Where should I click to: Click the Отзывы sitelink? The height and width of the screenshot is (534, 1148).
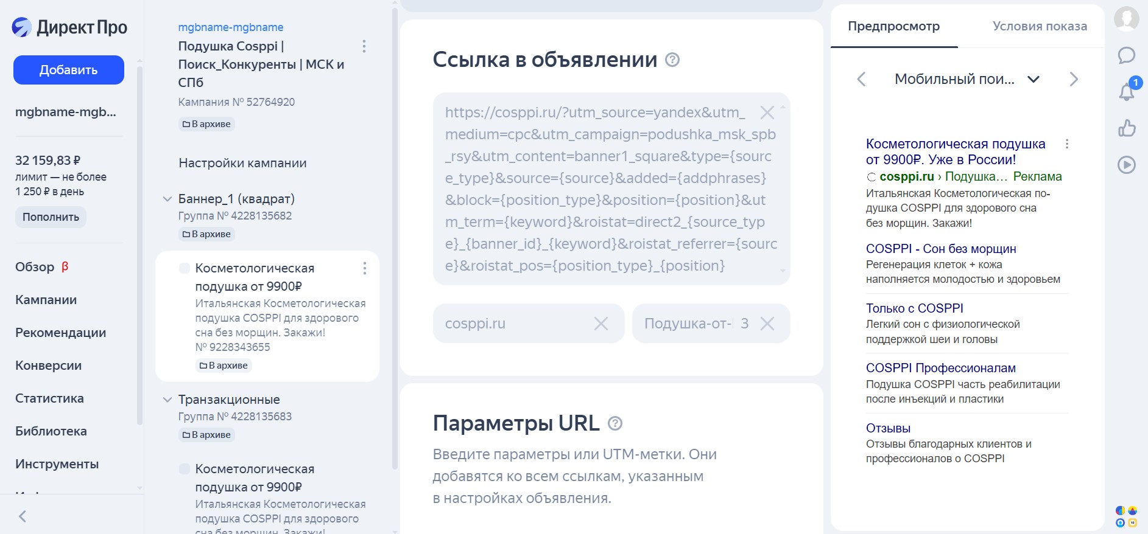888,428
